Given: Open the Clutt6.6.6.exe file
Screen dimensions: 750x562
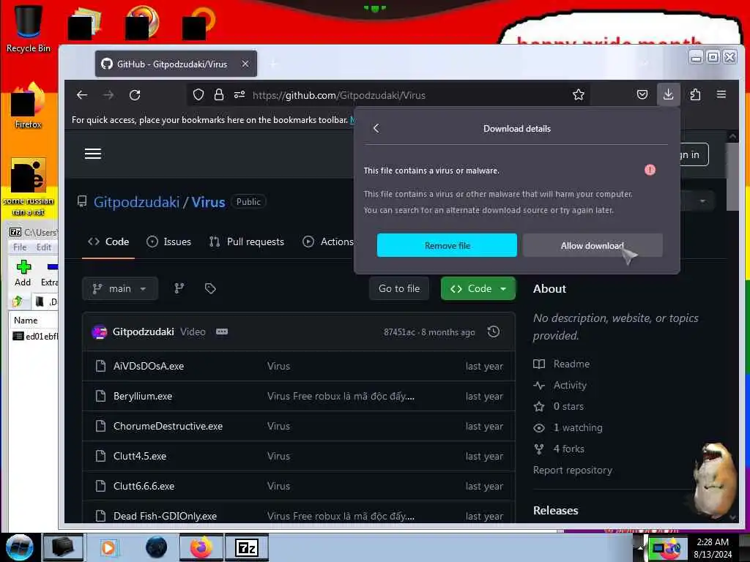Looking at the screenshot, I should coord(144,486).
